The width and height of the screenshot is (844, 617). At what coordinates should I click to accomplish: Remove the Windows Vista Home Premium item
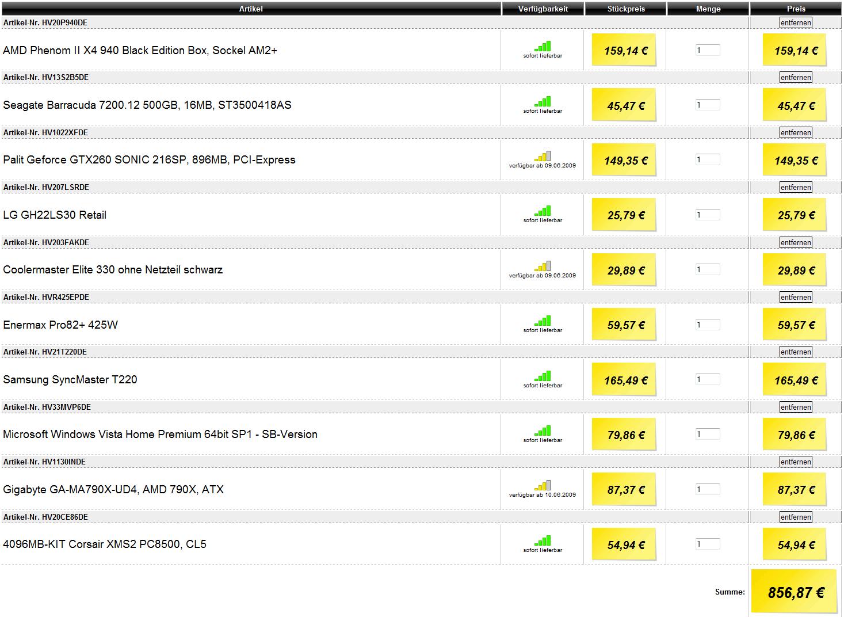coord(796,407)
